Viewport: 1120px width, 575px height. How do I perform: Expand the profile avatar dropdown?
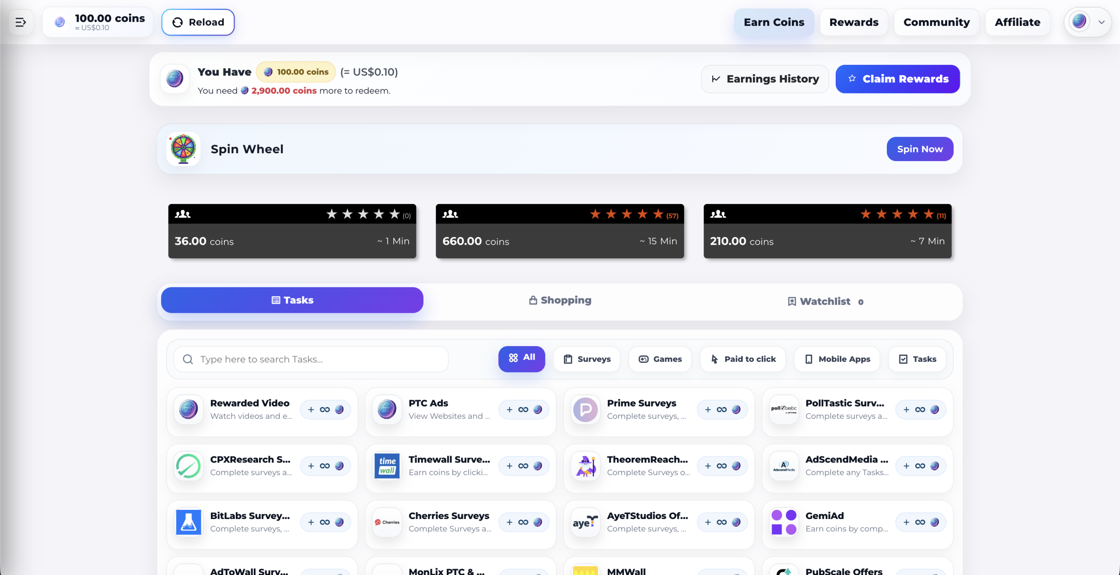(1087, 22)
